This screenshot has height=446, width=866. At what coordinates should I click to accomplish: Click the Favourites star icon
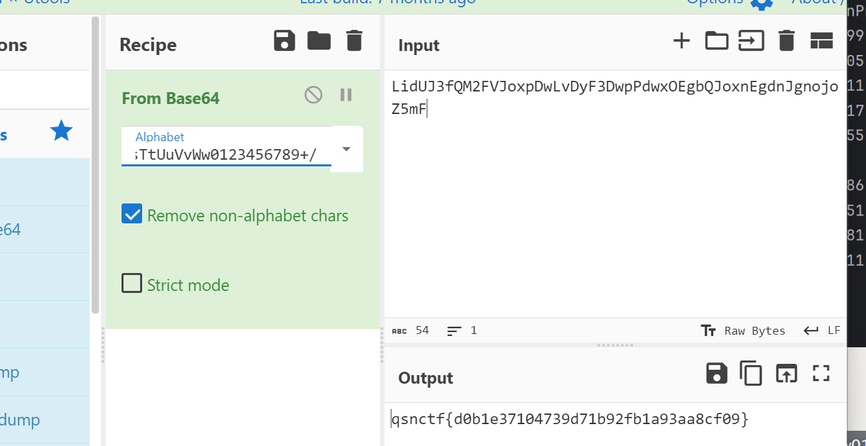click(x=61, y=131)
